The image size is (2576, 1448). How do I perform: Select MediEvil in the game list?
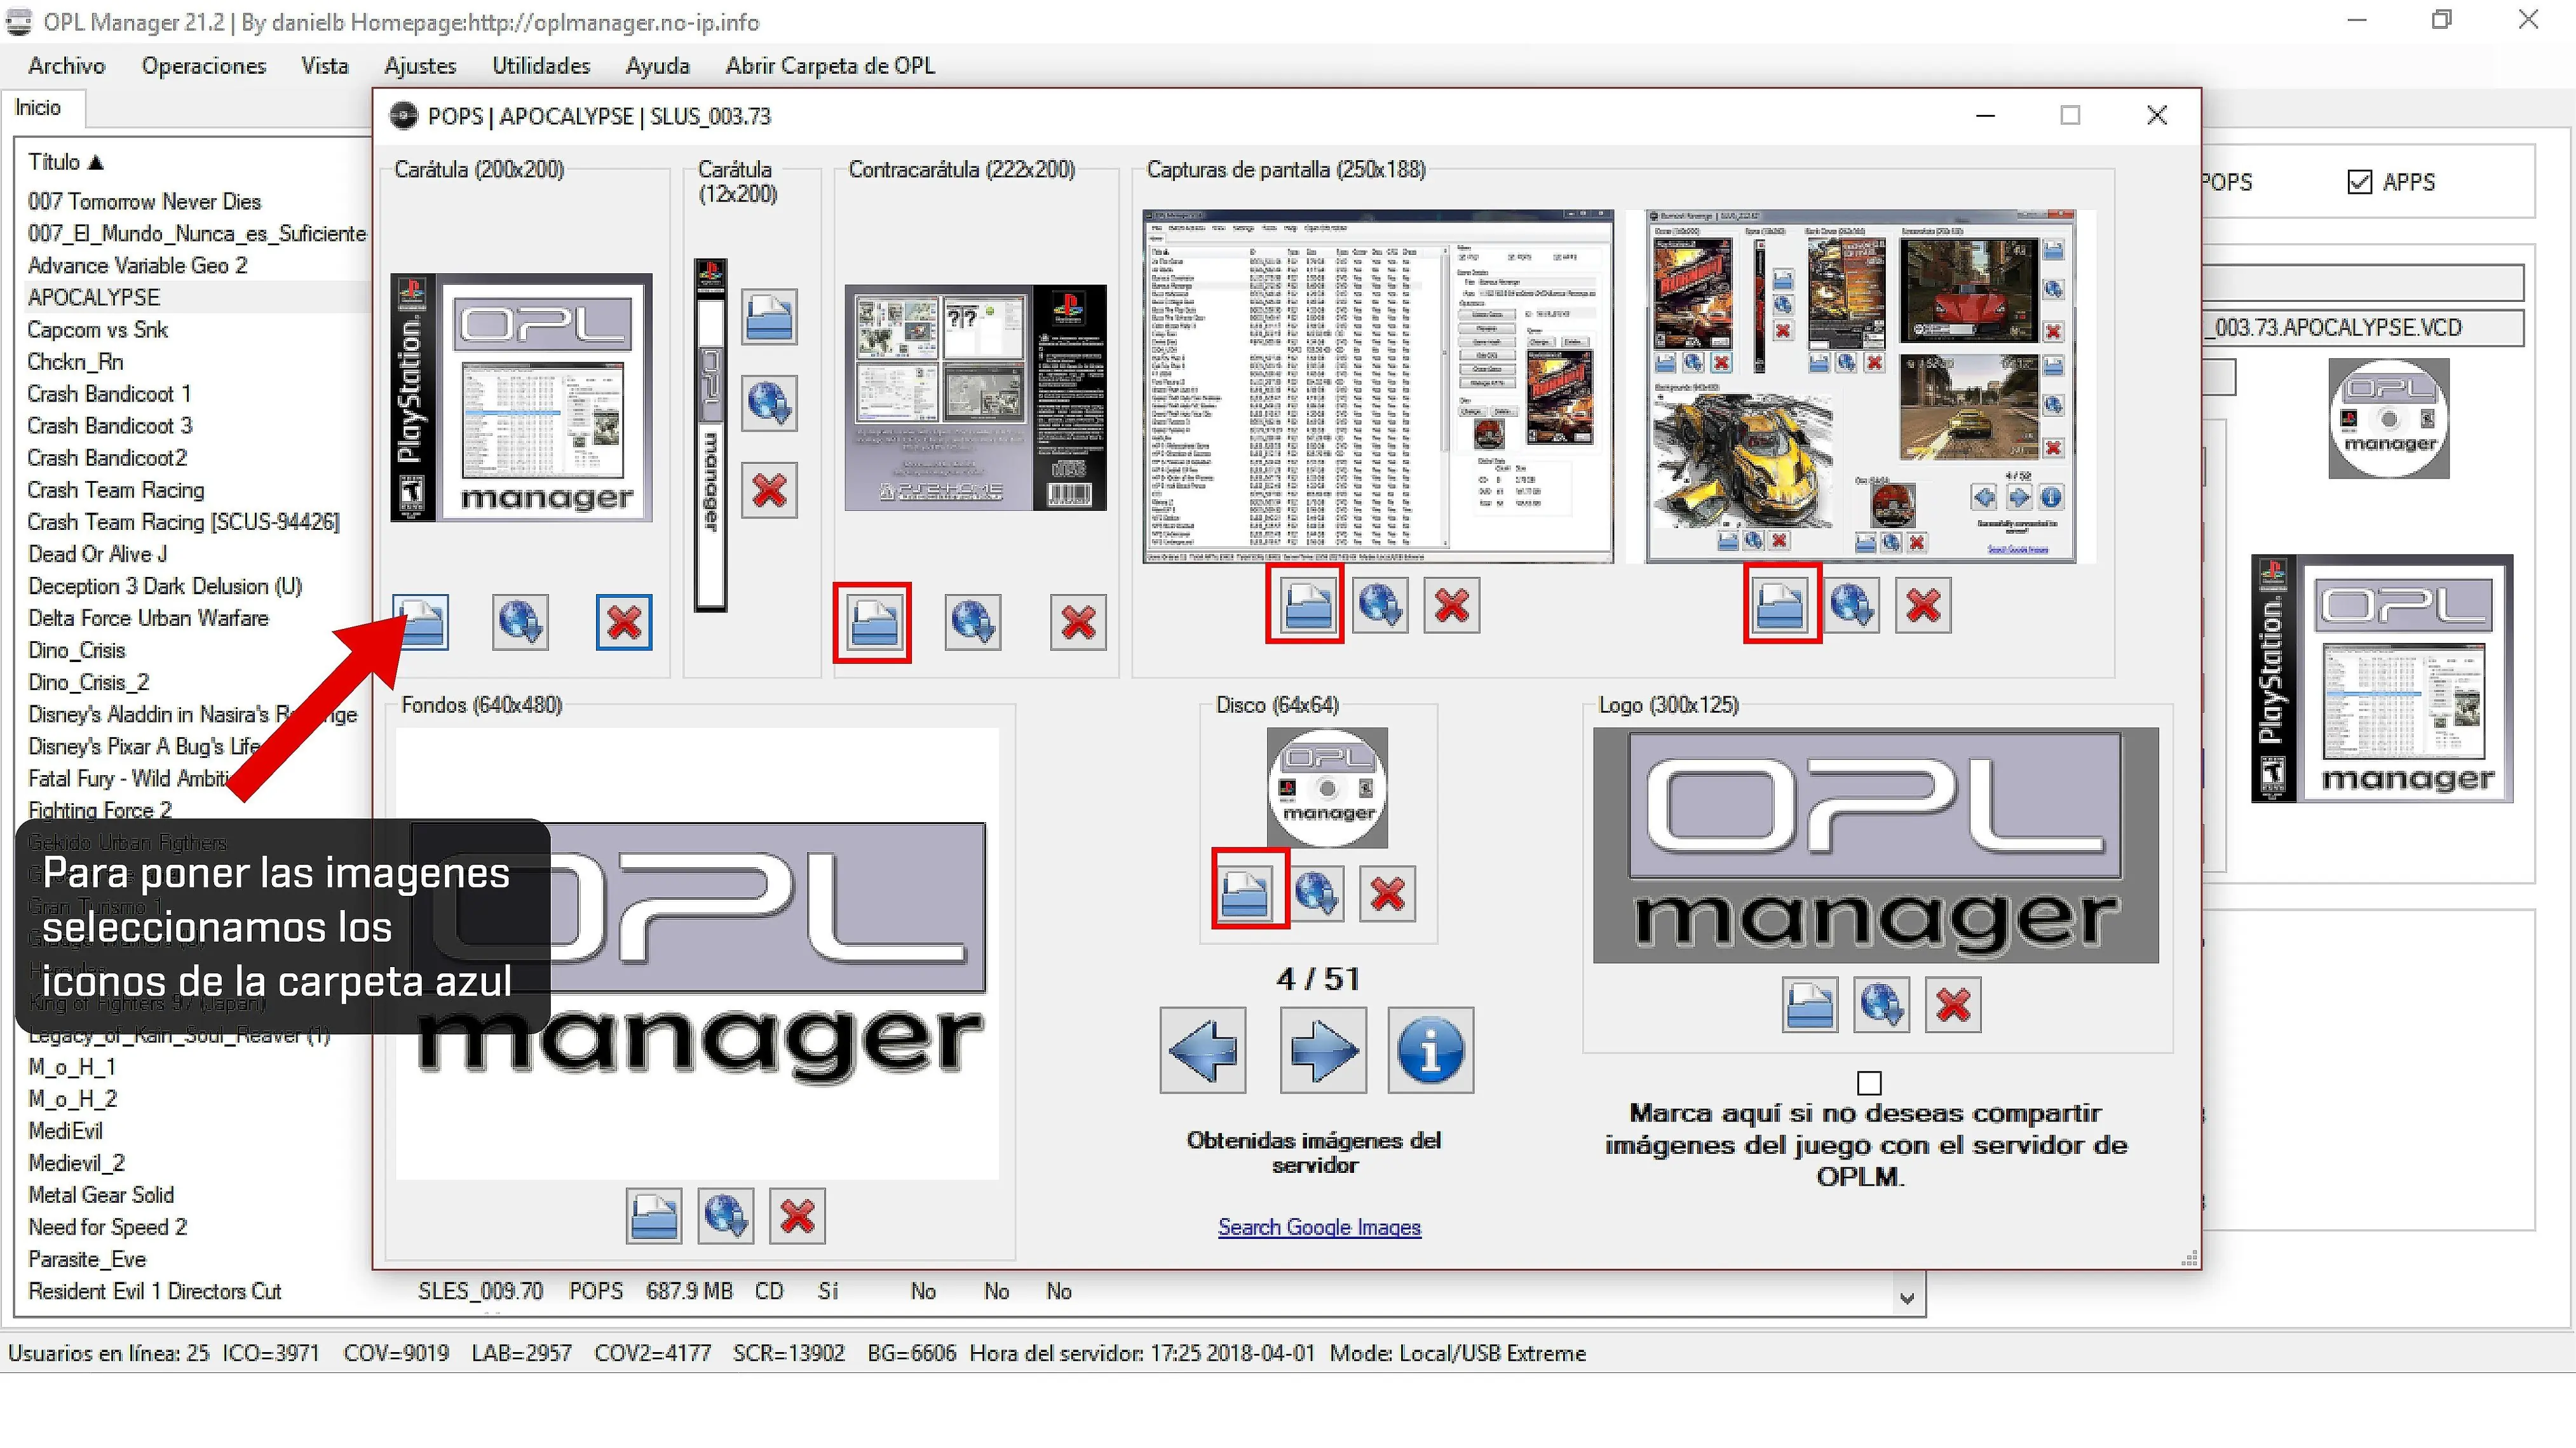(65, 1130)
